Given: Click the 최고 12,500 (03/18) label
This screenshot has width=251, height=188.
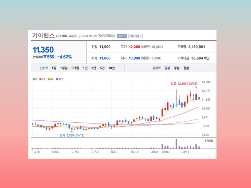Looking at the screenshot, I should pyautogui.click(x=184, y=84).
